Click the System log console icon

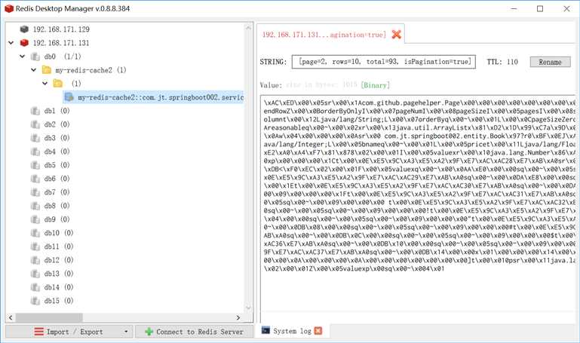[265, 330]
